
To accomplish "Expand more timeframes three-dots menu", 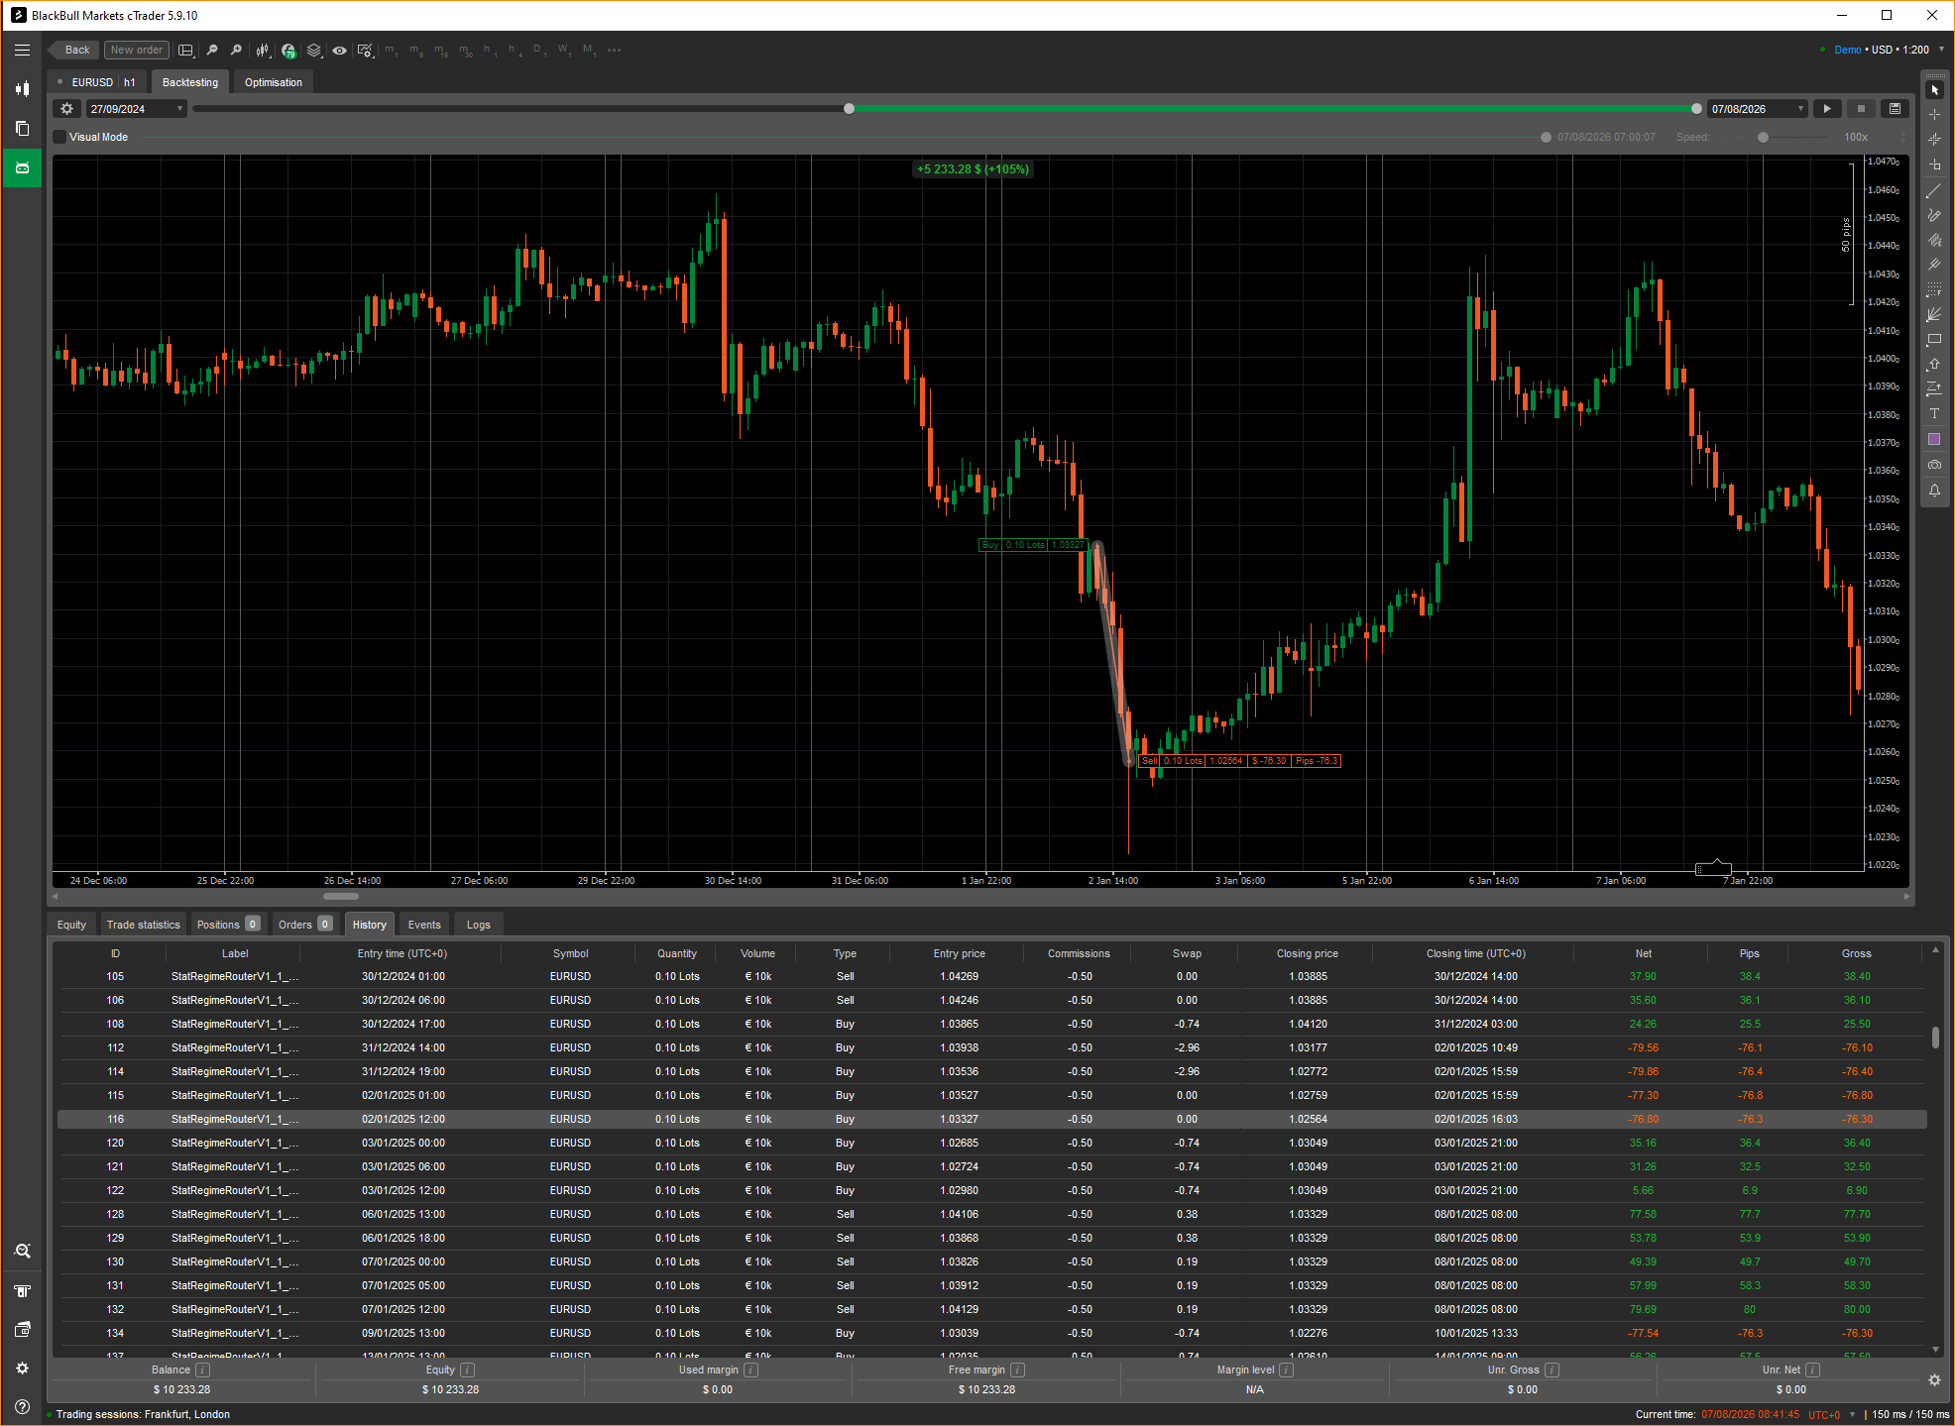I will pyautogui.click(x=615, y=50).
